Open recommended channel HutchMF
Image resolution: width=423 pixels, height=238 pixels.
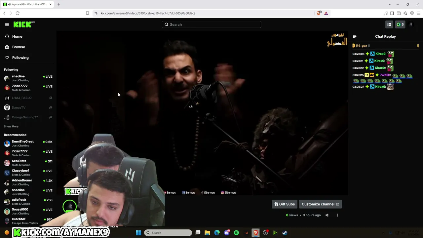click(x=28, y=221)
